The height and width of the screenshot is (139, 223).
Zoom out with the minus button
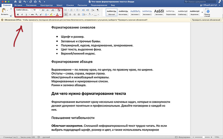(x=193, y=137)
